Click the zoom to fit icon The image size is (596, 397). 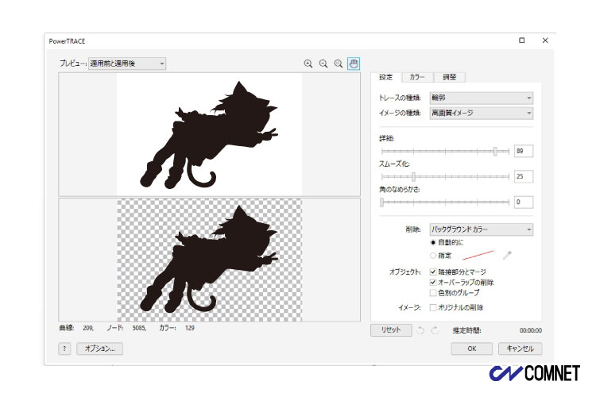(339, 64)
